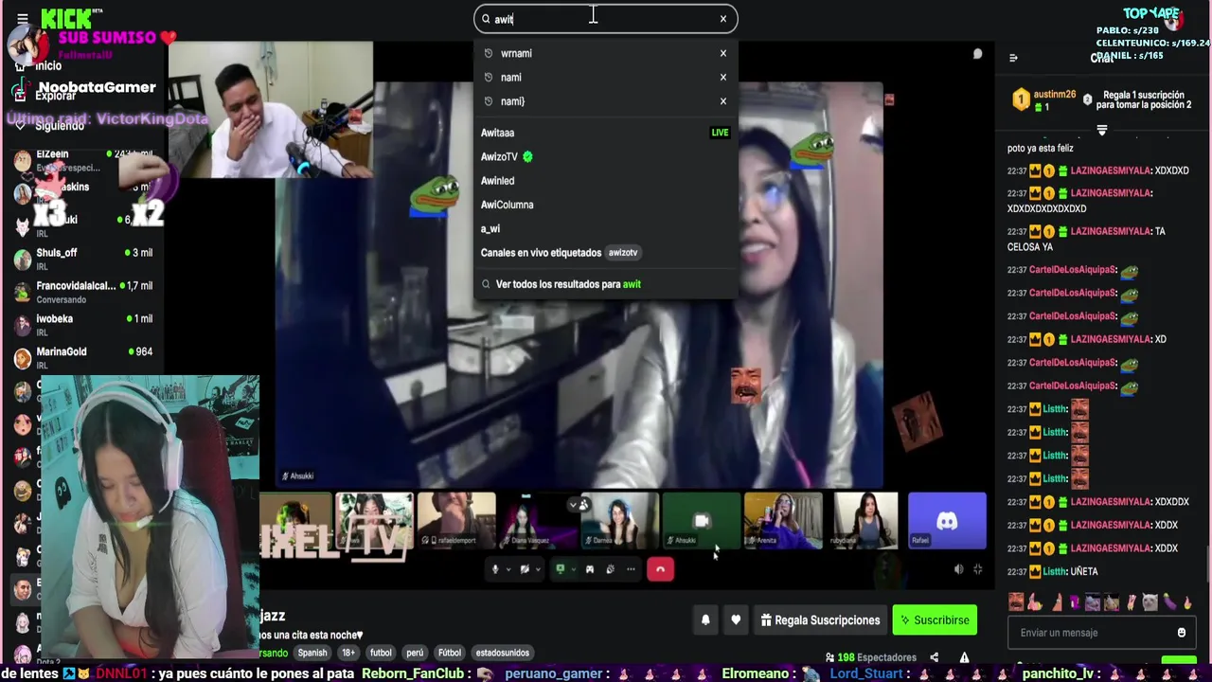Toggle screen share green button

point(560,569)
